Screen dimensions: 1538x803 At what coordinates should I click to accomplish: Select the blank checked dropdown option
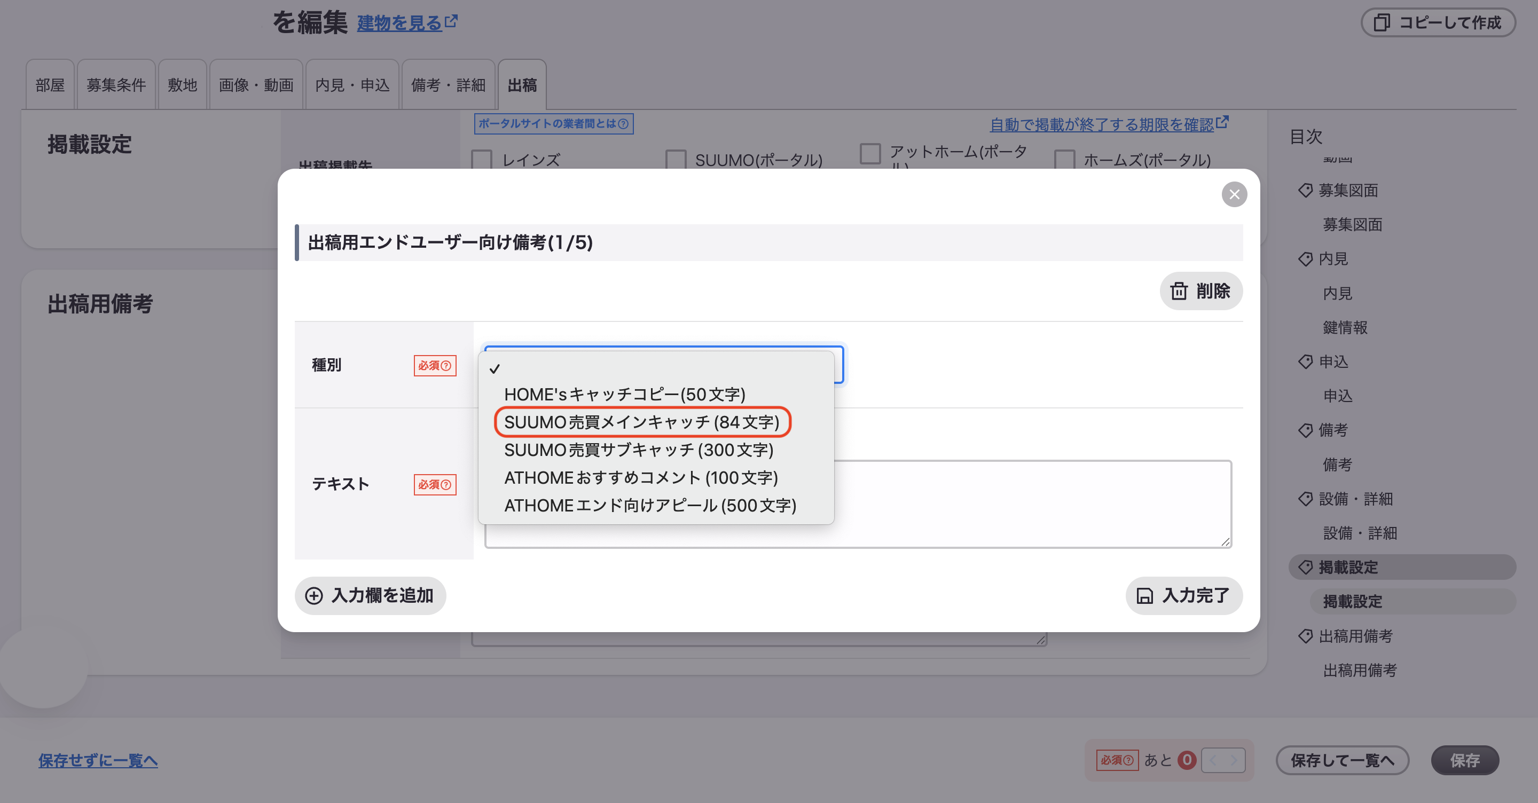click(656, 368)
